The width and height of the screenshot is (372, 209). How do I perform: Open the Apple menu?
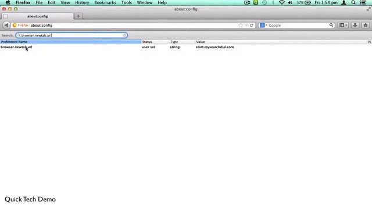(8, 2)
